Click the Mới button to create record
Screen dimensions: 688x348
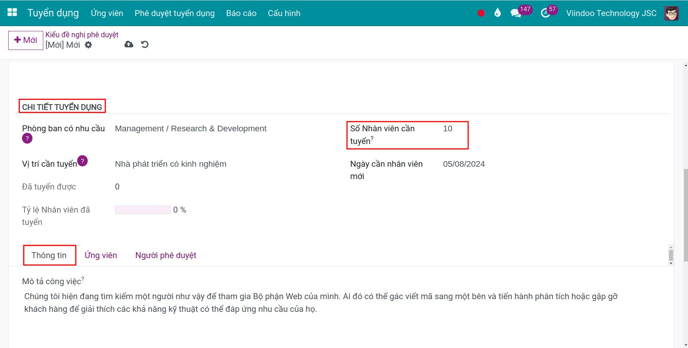[26, 40]
